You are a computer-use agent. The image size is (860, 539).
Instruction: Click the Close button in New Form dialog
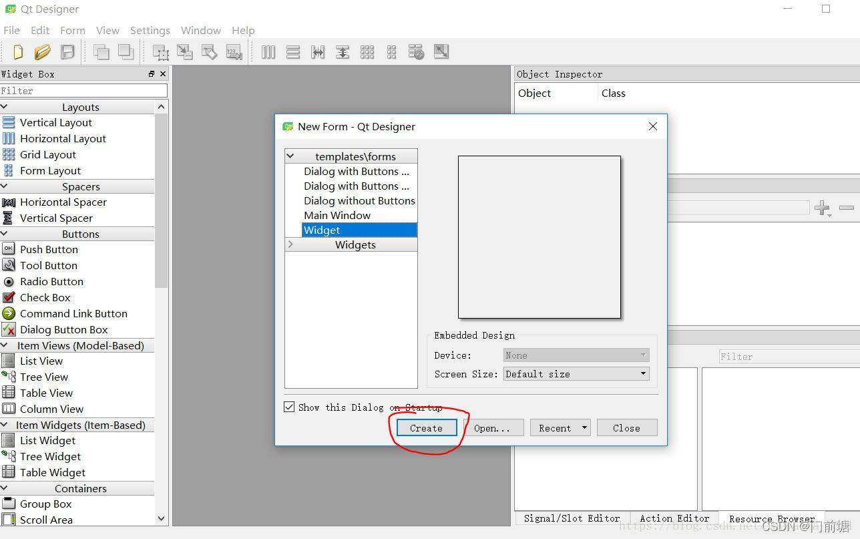pyautogui.click(x=626, y=427)
